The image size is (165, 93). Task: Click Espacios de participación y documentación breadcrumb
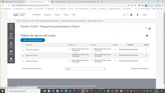pos(74,21)
